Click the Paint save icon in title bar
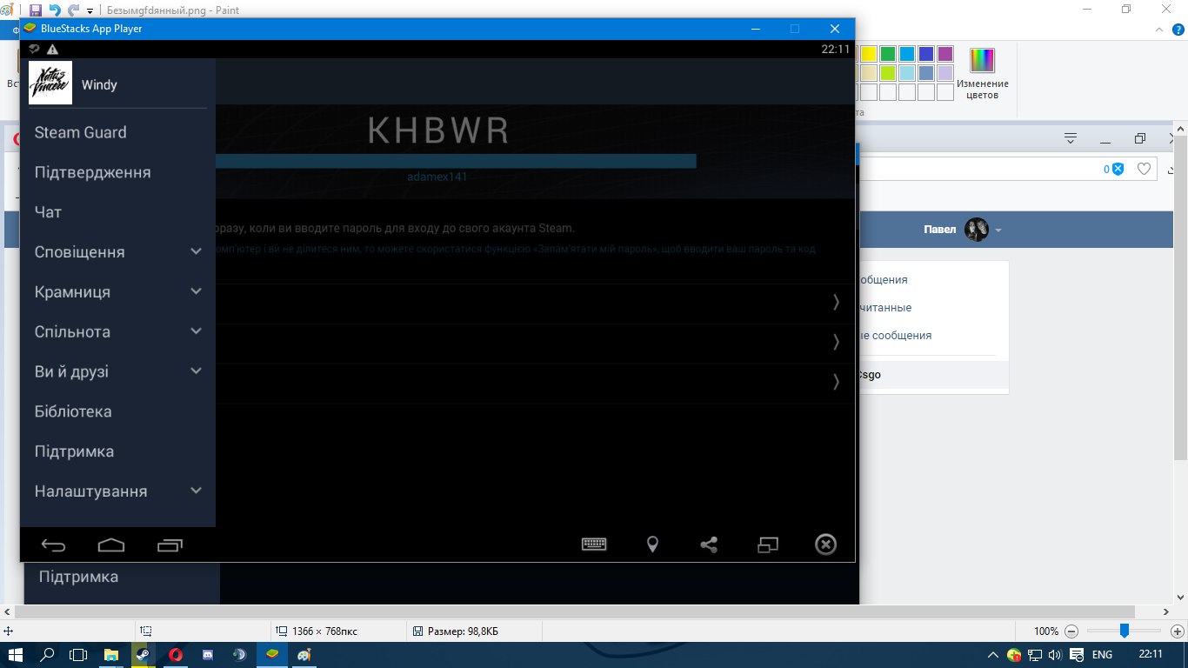Viewport: 1188px width, 668px height. click(36, 10)
